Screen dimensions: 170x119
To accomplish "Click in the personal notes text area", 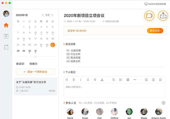I will tap(113, 90).
